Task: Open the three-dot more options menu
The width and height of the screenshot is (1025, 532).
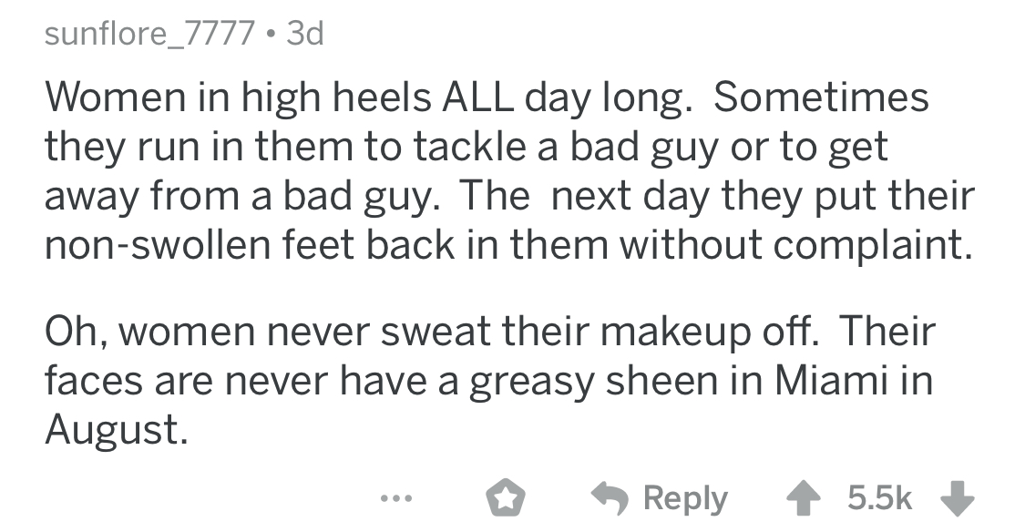Action: point(395,497)
